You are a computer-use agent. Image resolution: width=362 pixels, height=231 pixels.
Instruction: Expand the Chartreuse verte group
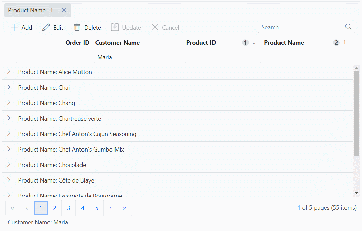coord(9,118)
